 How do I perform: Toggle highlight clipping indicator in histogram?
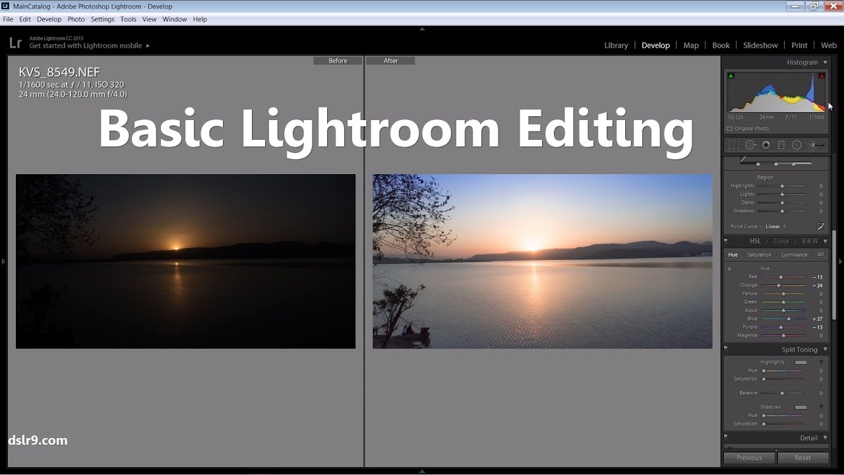tap(822, 76)
